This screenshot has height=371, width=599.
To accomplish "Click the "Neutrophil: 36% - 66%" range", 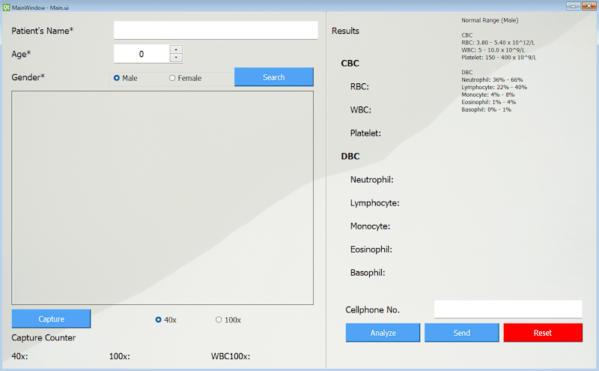I will pos(492,80).
